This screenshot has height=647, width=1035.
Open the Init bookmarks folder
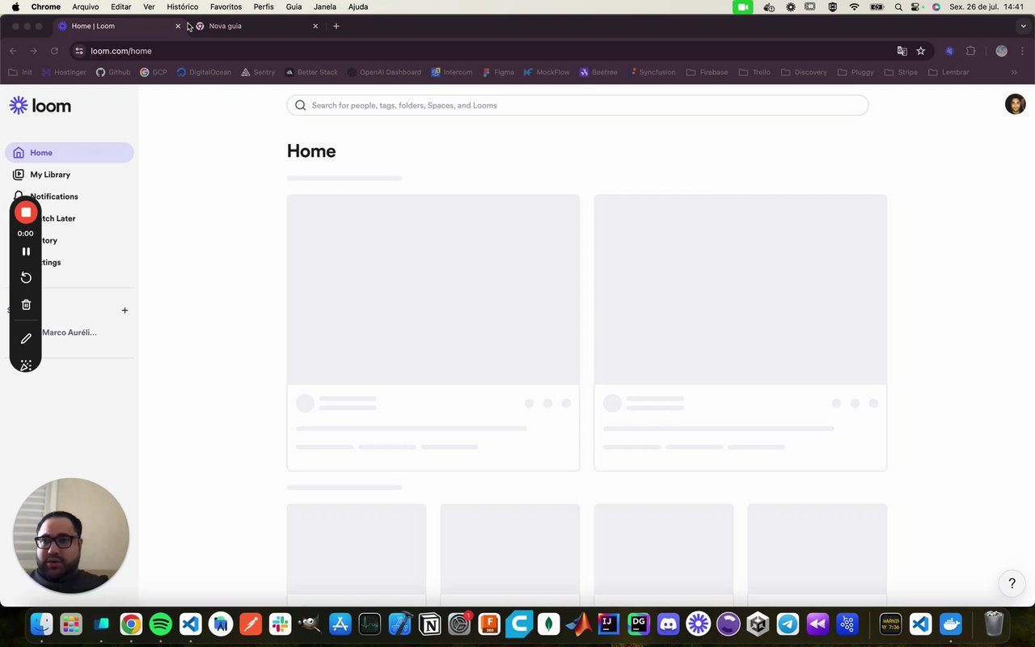20,72
